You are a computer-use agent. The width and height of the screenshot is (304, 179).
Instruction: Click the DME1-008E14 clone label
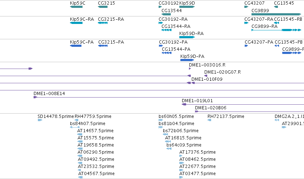pyautogui.click(x=49, y=94)
